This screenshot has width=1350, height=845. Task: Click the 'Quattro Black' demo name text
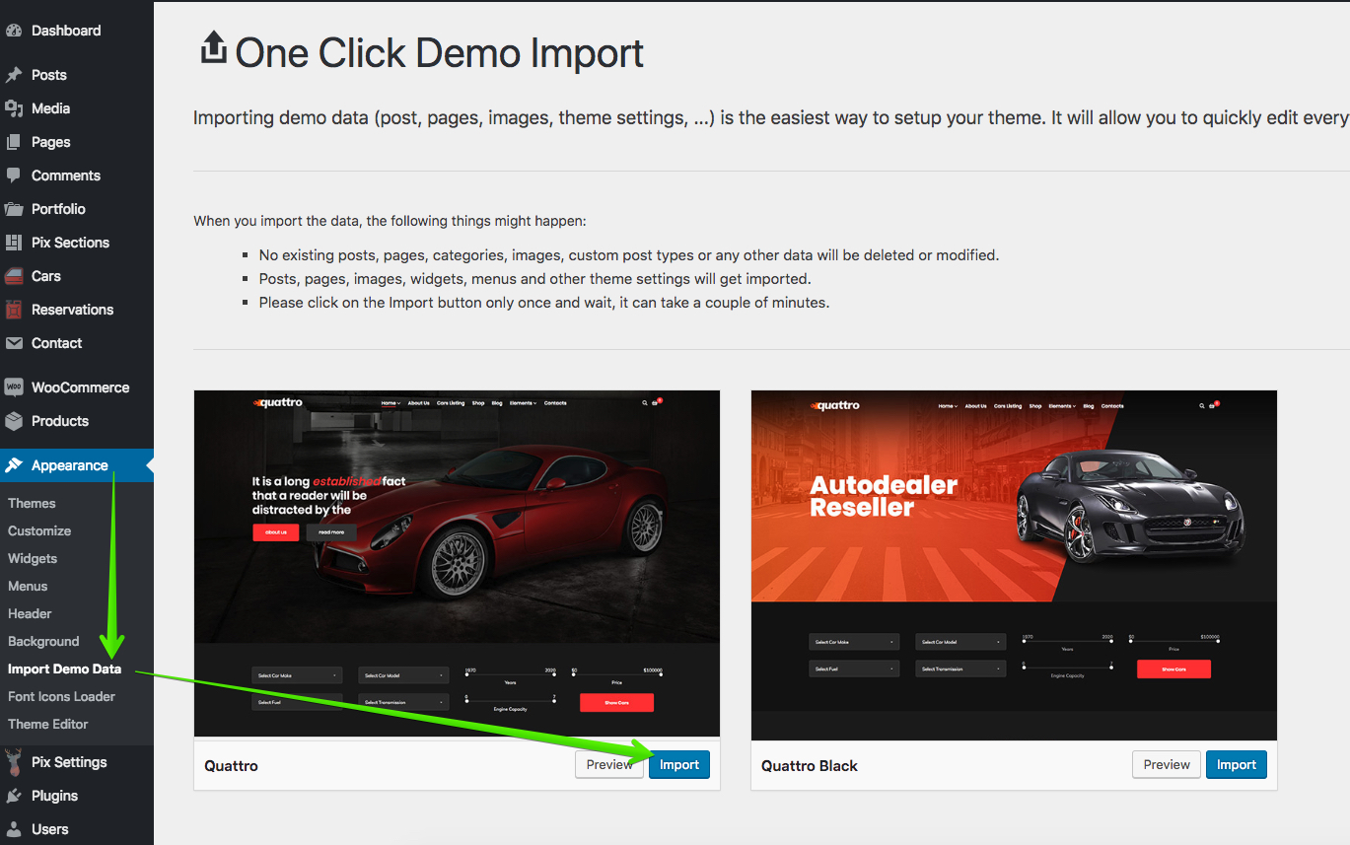point(810,765)
